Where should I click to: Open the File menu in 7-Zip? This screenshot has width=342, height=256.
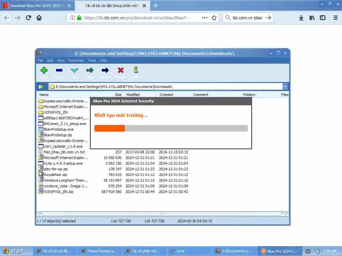point(40,60)
